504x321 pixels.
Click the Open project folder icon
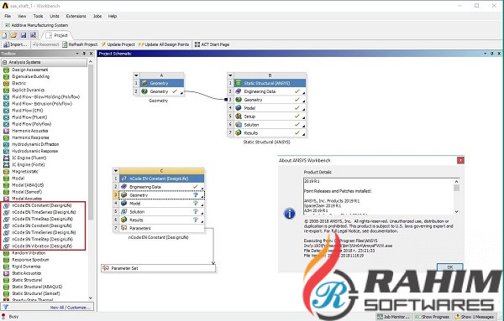click(x=13, y=35)
